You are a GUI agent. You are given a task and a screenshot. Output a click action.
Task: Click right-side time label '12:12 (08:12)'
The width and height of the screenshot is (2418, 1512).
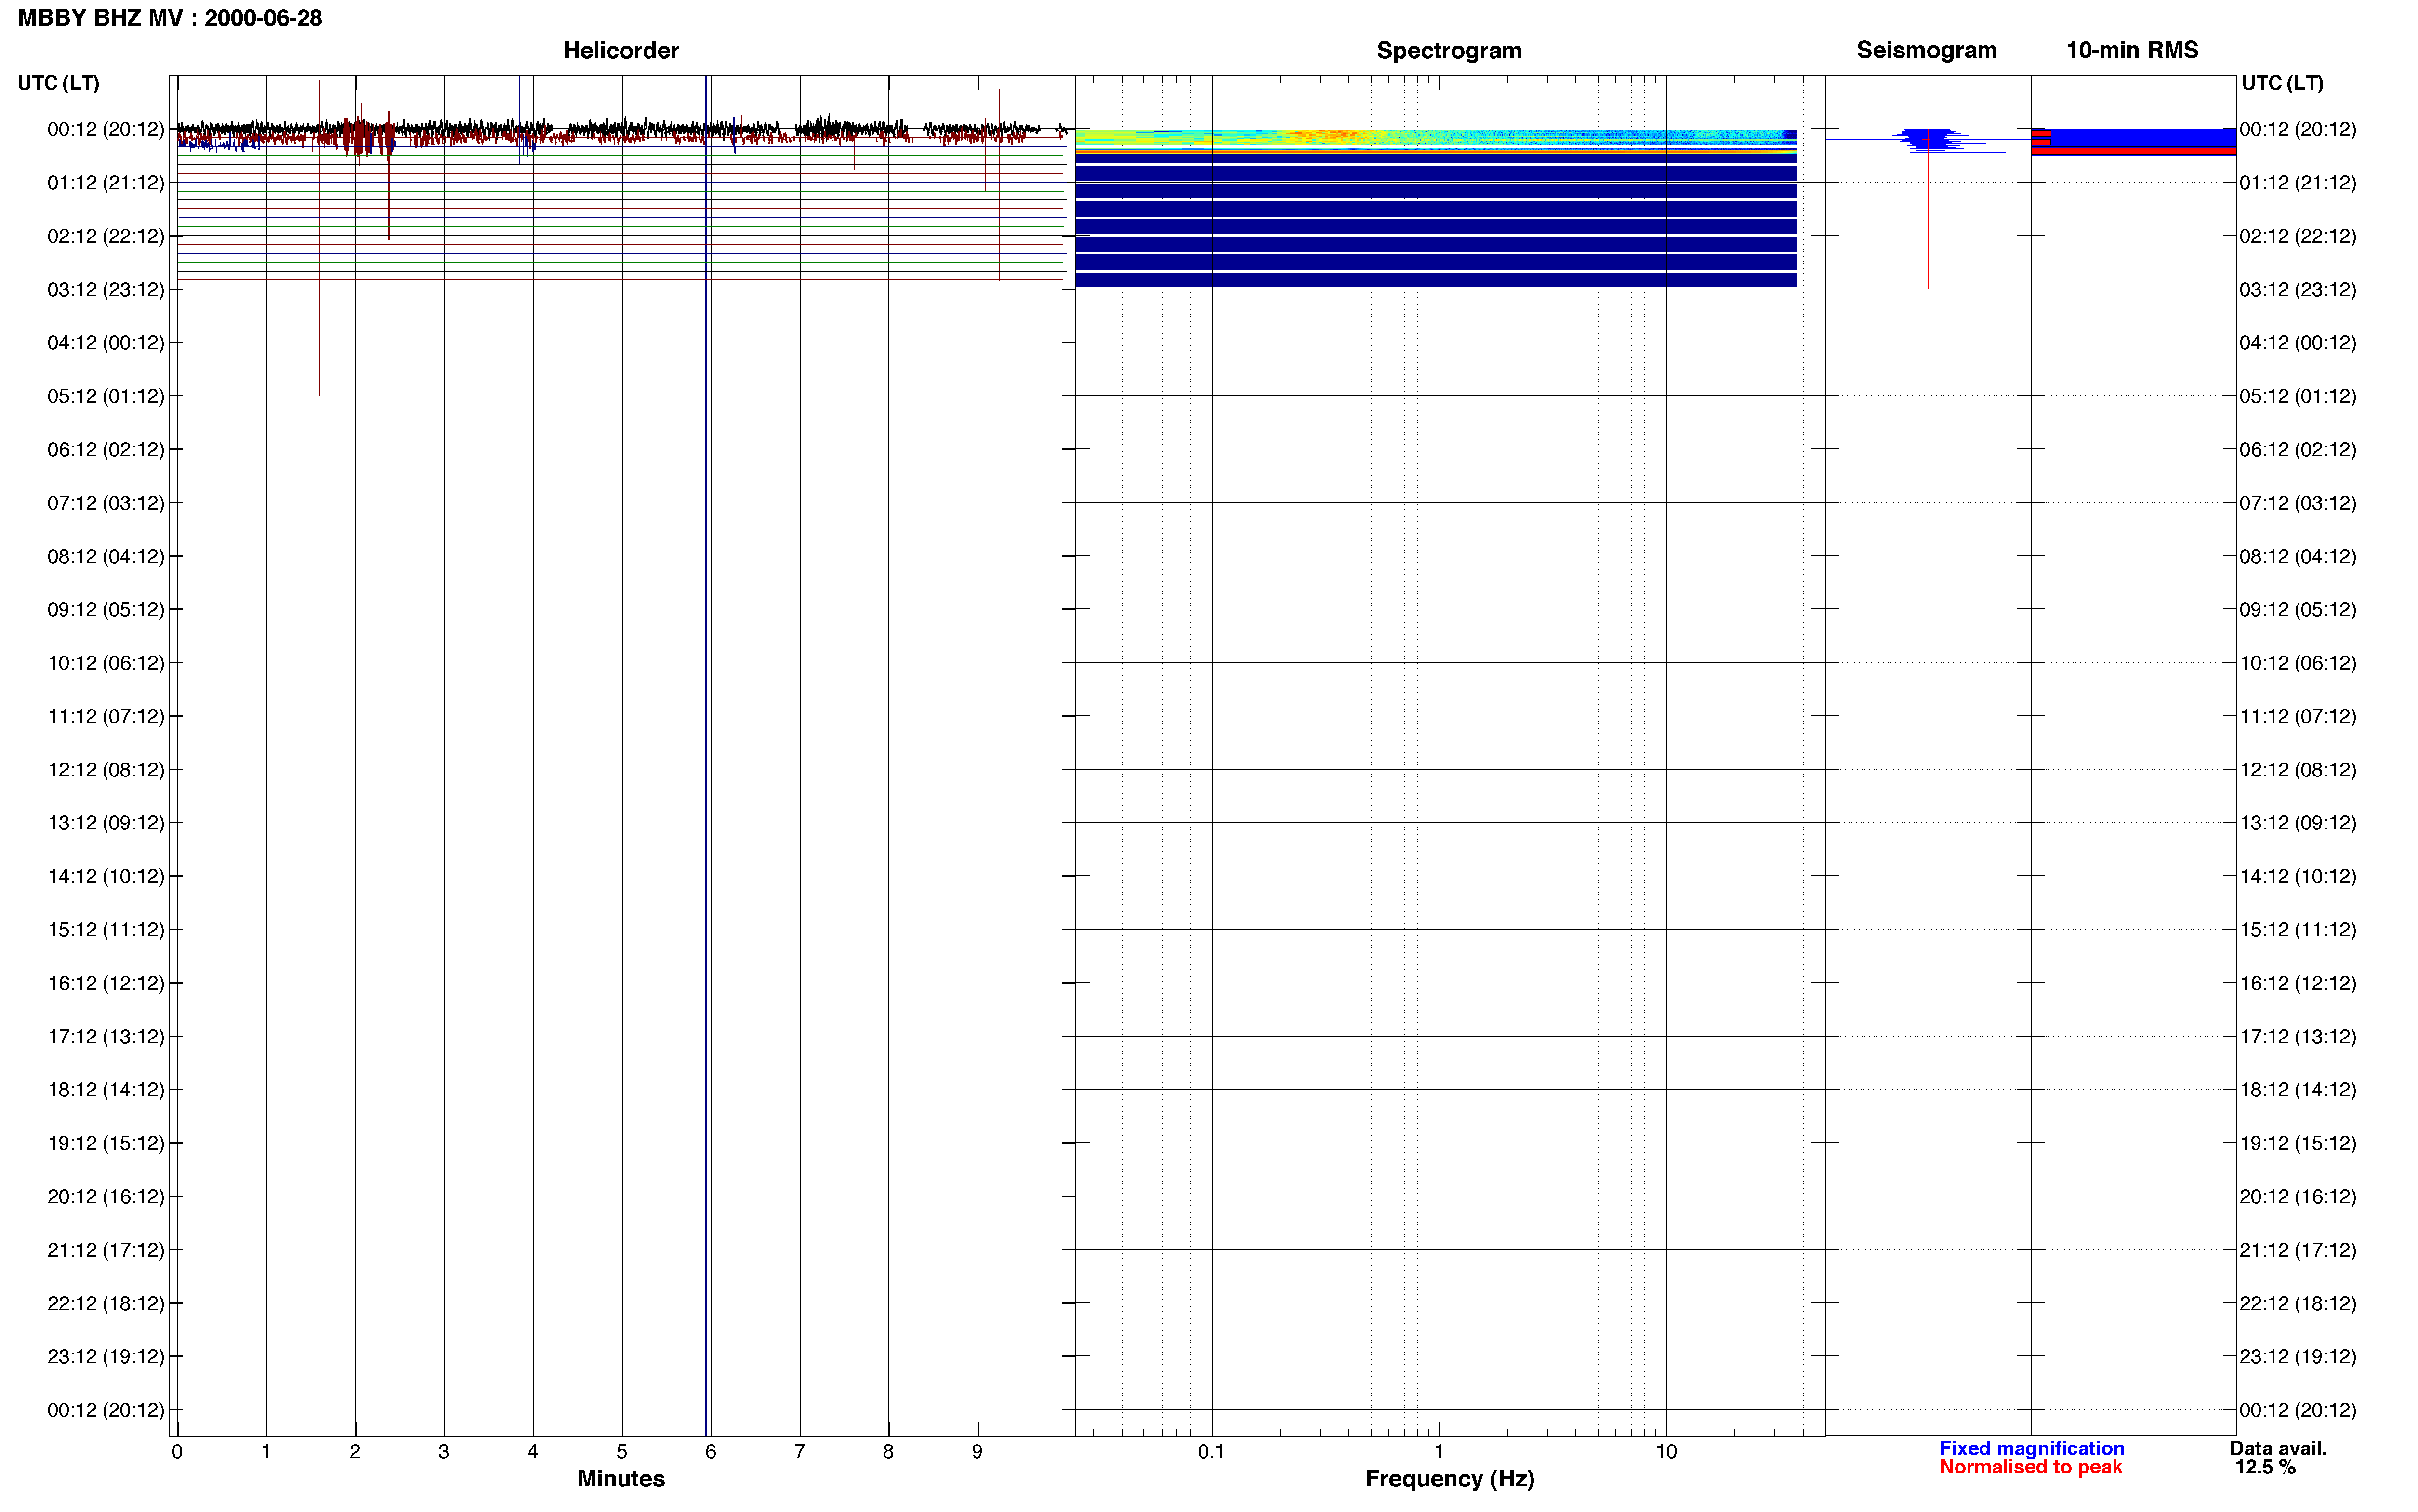pos(2298,770)
